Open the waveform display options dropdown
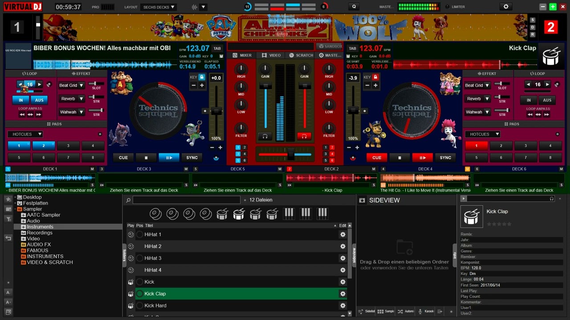 (203, 7)
